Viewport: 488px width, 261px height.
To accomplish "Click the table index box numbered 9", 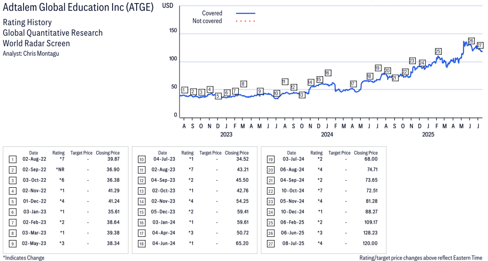I will [12, 244].
